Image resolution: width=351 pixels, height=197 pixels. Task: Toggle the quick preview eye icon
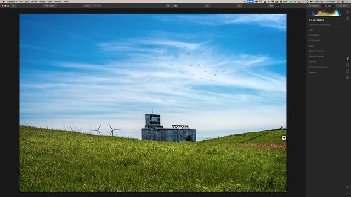168,6
